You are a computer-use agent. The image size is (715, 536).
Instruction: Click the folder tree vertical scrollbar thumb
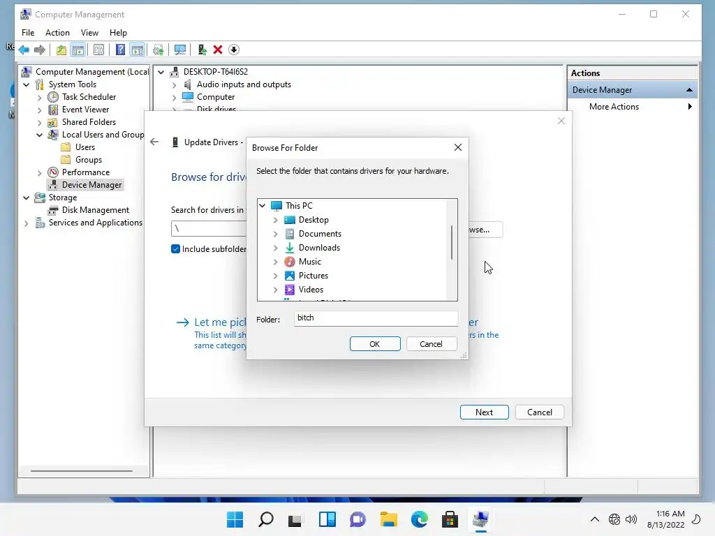click(452, 242)
